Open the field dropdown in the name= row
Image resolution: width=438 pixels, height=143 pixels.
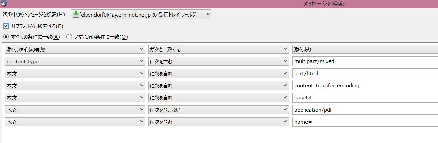(x=75, y=122)
